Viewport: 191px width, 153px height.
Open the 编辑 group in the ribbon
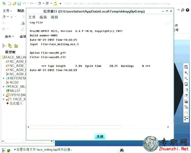coord(23,36)
